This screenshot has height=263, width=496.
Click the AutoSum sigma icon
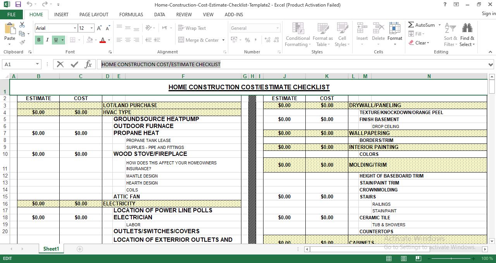pos(411,25)
